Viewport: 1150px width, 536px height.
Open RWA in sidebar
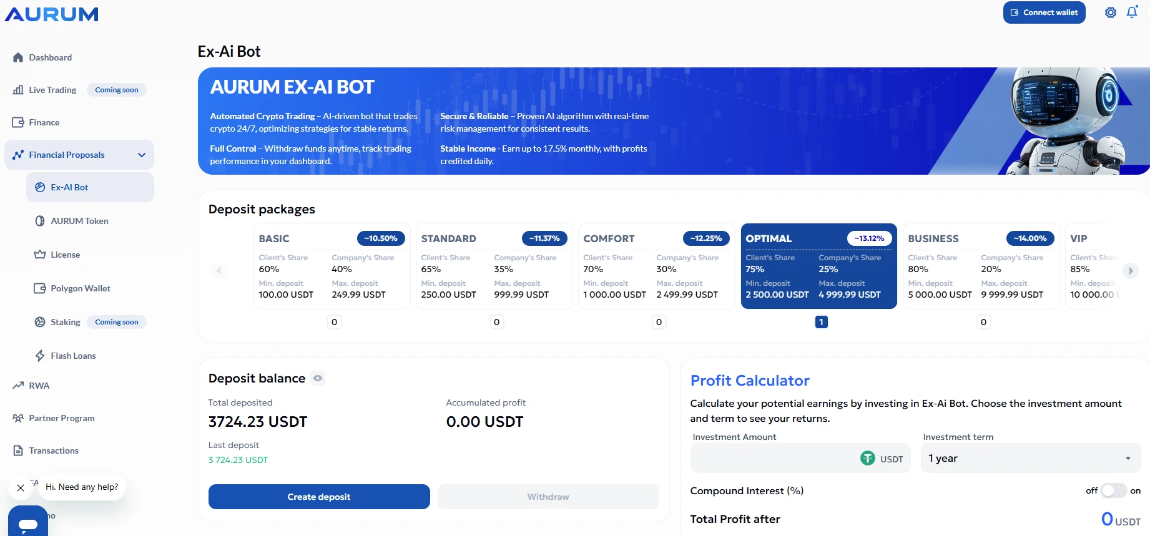39,386
